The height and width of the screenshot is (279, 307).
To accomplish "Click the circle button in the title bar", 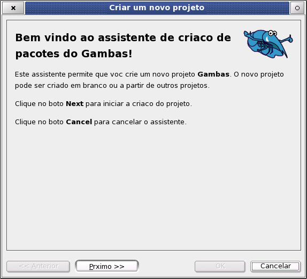I will (297, 8).
